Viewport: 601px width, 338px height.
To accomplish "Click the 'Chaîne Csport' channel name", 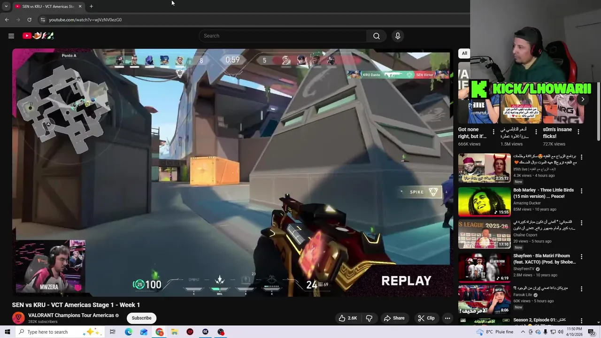I will click(x=525, y=235).
